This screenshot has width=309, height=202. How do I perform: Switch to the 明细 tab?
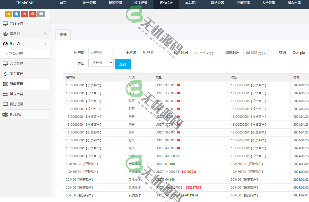point(63,35)
